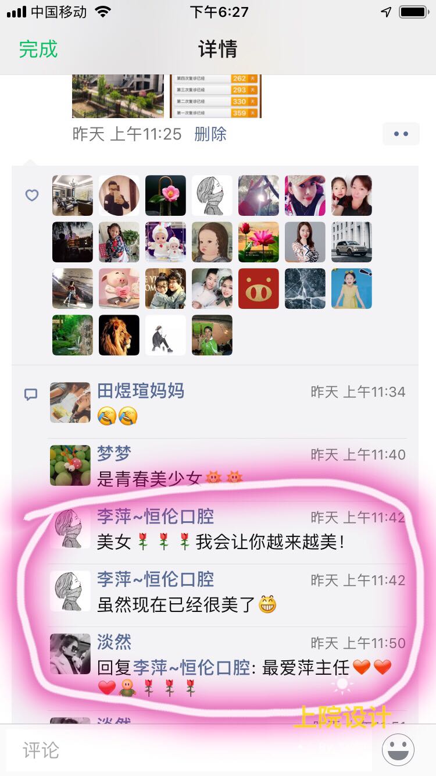Tap 李萍~恒伦口腔 mention in 淡然 reply
Image resolution: width=436 pixels, height=776 pixels.
coord(192,667)
